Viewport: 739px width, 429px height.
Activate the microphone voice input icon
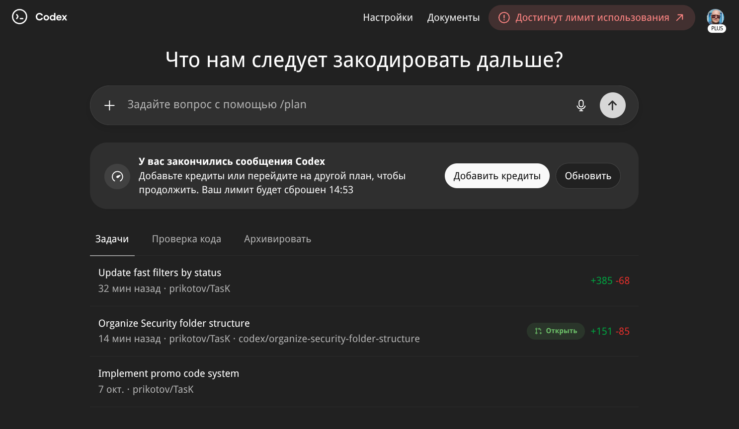581,105
